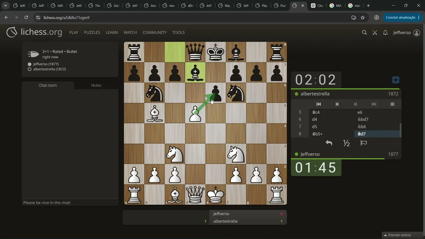Open the notifications bell
The width and height of the screenshot is (425, 239).
(x=385, y=33)
